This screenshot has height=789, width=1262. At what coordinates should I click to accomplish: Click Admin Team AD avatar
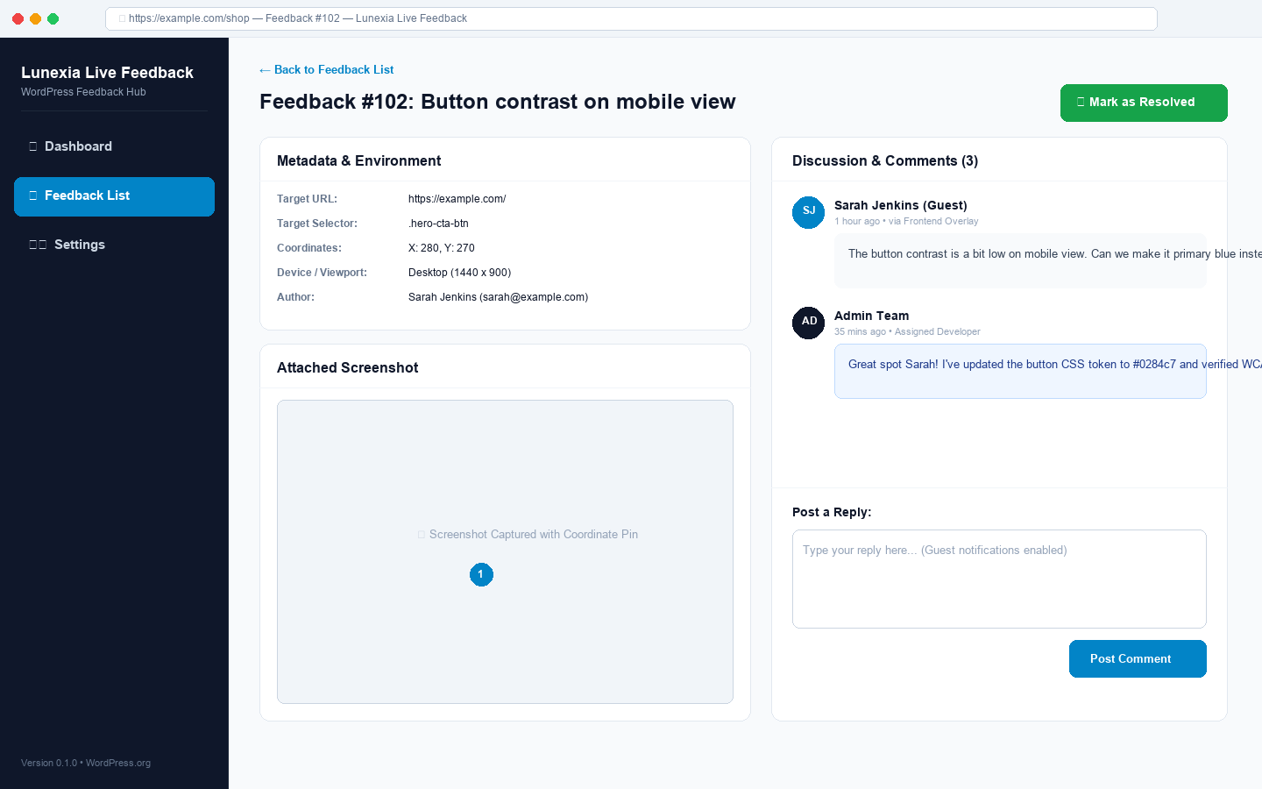tap(808, 323)
